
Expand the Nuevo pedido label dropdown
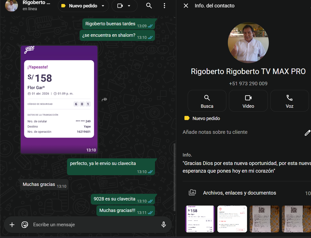[x=103, y=6]
